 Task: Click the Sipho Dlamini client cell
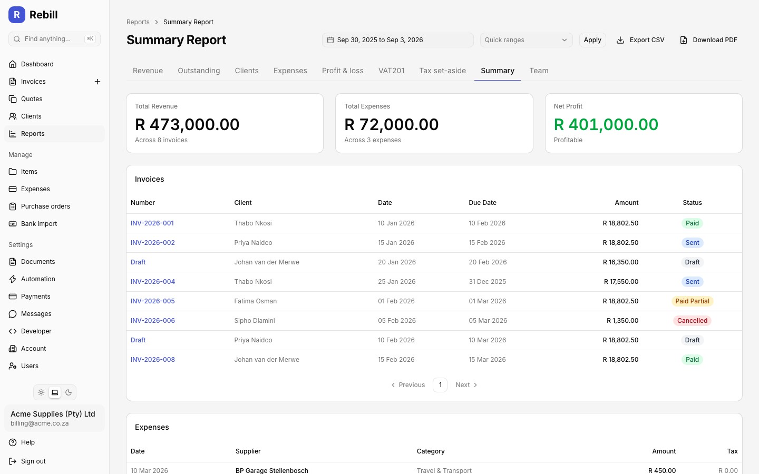(x=255, y=321)
